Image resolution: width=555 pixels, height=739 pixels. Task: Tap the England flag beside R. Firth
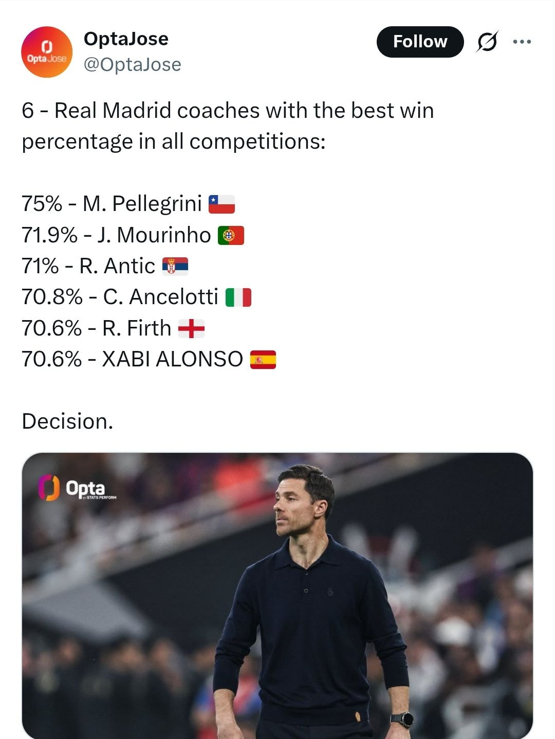[191, 328]
